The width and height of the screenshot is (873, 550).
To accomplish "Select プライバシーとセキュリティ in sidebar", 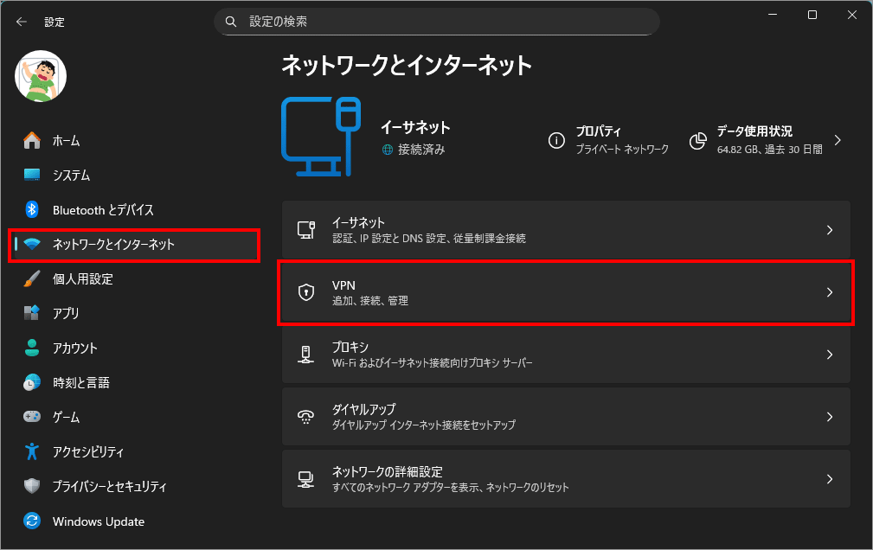I will click(x=109, y=486).
